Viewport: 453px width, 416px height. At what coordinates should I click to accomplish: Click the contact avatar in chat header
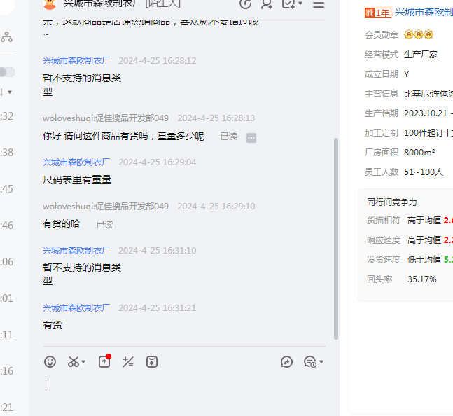(x=50, y=4)
